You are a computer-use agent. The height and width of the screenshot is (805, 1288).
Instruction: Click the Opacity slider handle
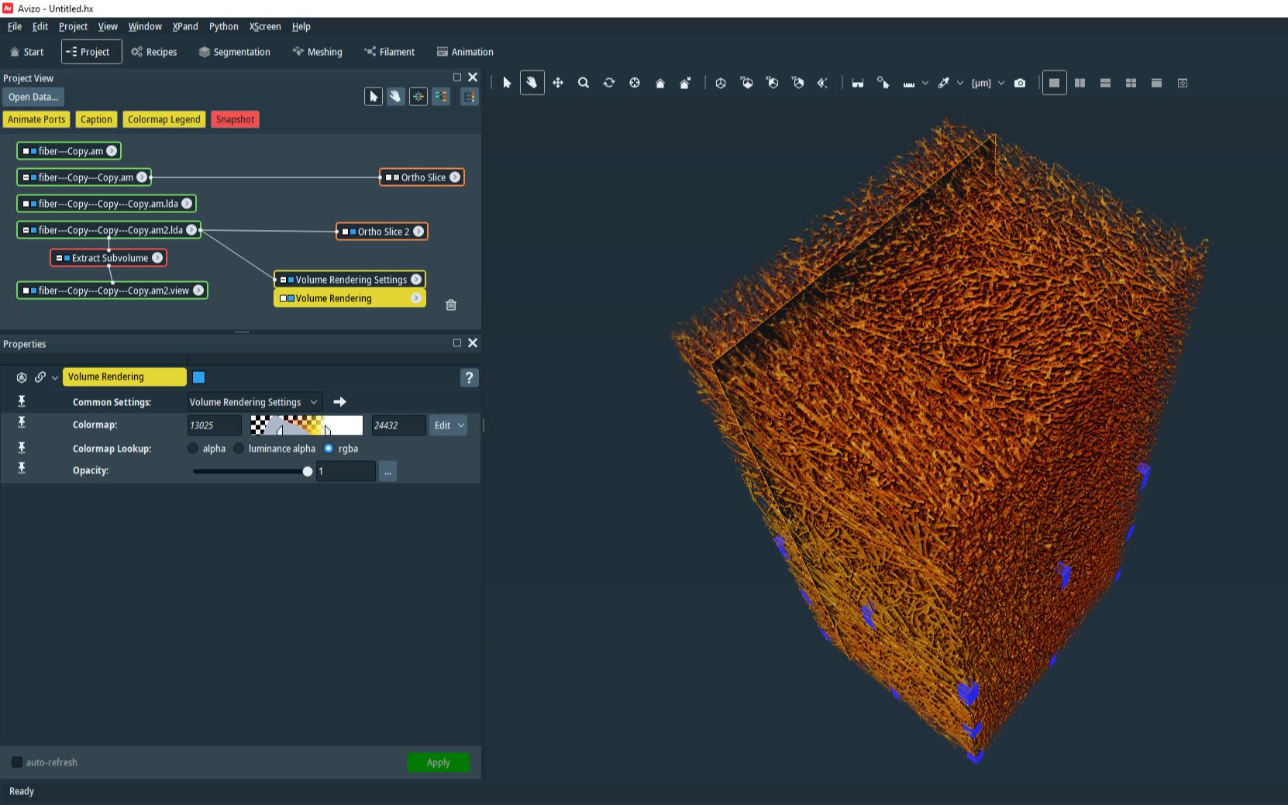pyautogui.click(x=308, y=471)
